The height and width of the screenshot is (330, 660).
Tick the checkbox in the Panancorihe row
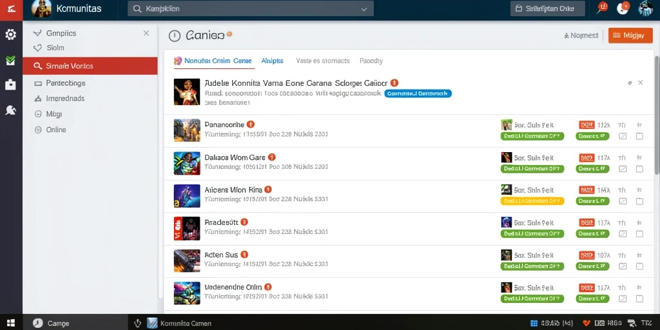[x=639, y=136]
